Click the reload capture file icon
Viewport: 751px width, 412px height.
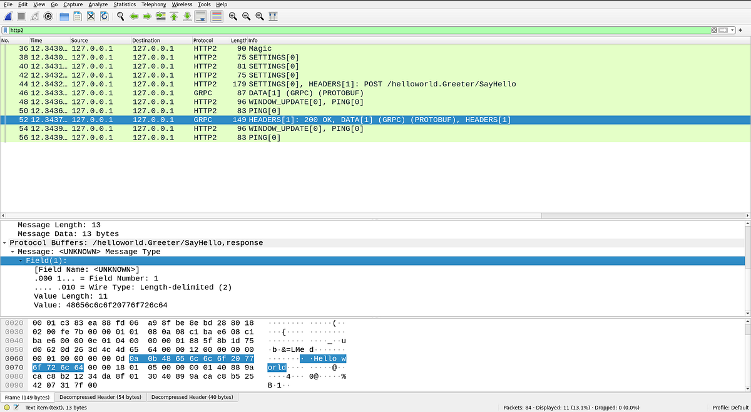(104, 16)
